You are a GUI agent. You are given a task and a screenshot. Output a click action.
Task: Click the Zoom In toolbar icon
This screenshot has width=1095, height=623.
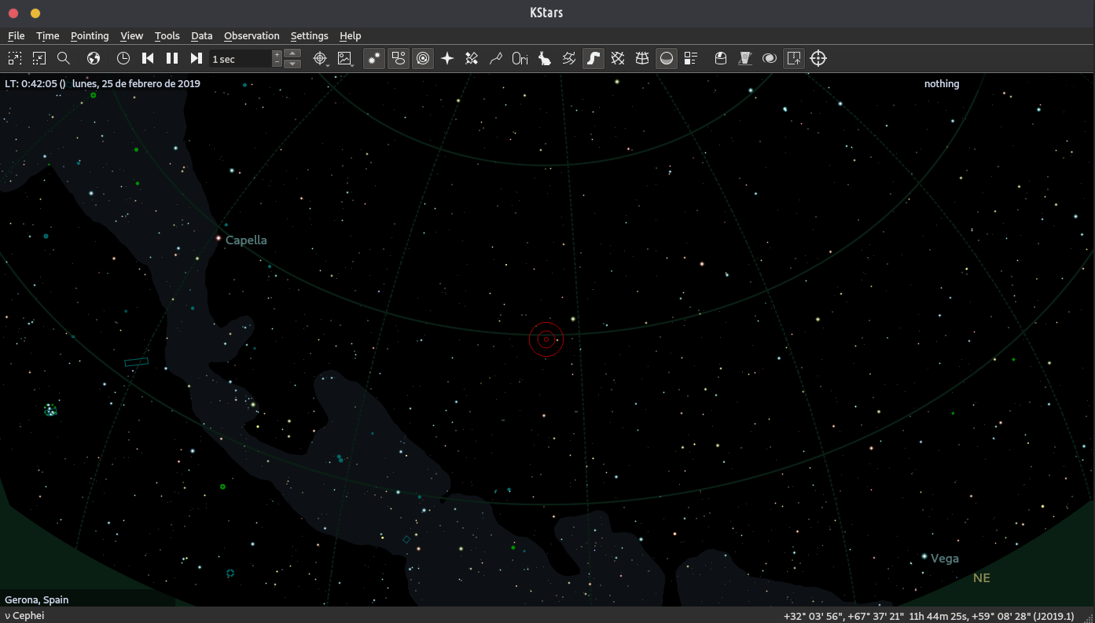tap(15, 58)
